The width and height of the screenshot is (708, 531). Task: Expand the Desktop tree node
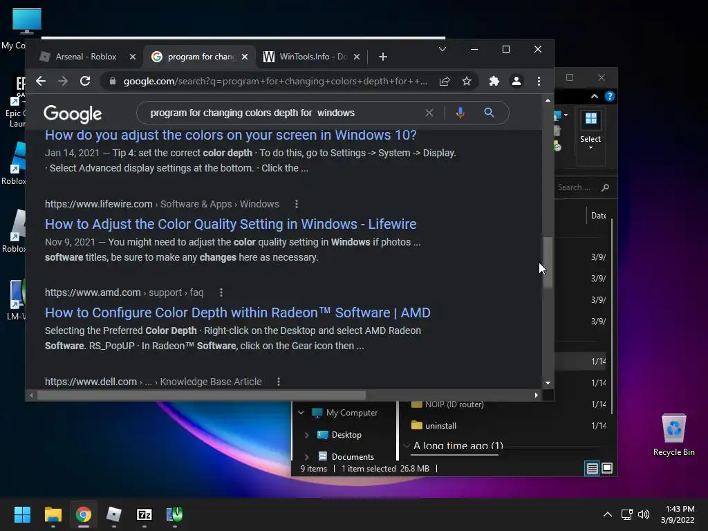click(306, 435)
